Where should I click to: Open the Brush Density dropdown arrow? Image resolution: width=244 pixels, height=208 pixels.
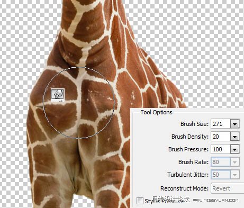[x=234, y=137]
